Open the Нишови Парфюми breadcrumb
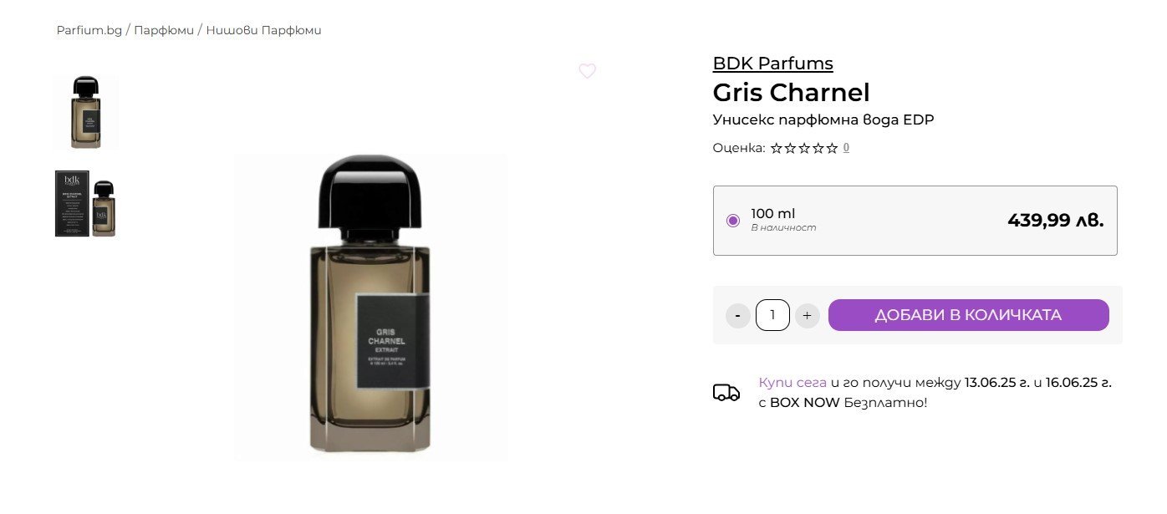Screen dimensions: 1167x514 coord(263,30)
